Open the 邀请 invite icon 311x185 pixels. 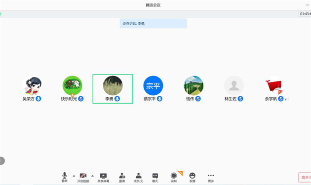click(x=122, y=177)
